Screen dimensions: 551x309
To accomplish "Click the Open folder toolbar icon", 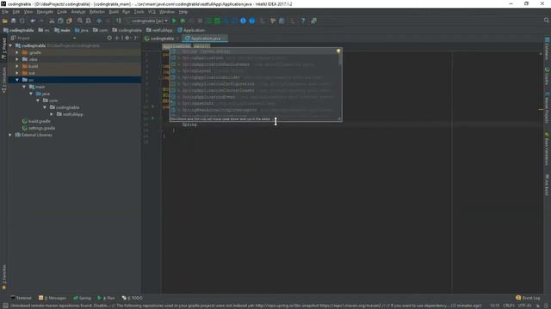I will [5, 21].
